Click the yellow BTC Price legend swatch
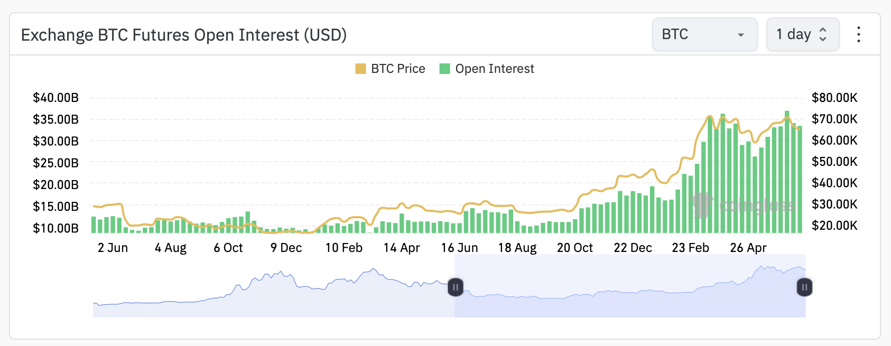The image size is (891, 346). point(360,69)
